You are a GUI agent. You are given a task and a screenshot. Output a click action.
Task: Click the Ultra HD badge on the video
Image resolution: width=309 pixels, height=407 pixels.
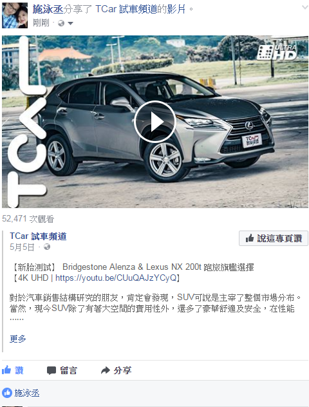(277, 52)
